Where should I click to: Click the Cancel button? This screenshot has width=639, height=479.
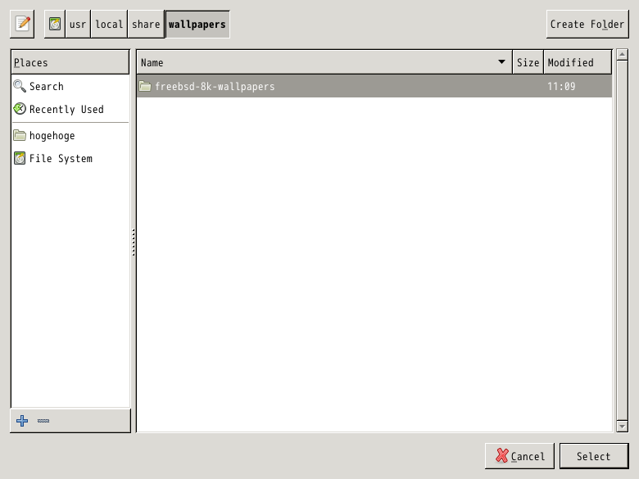[519, 456]
